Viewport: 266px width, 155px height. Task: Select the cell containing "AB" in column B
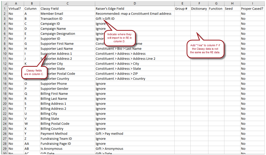(32, 148)
